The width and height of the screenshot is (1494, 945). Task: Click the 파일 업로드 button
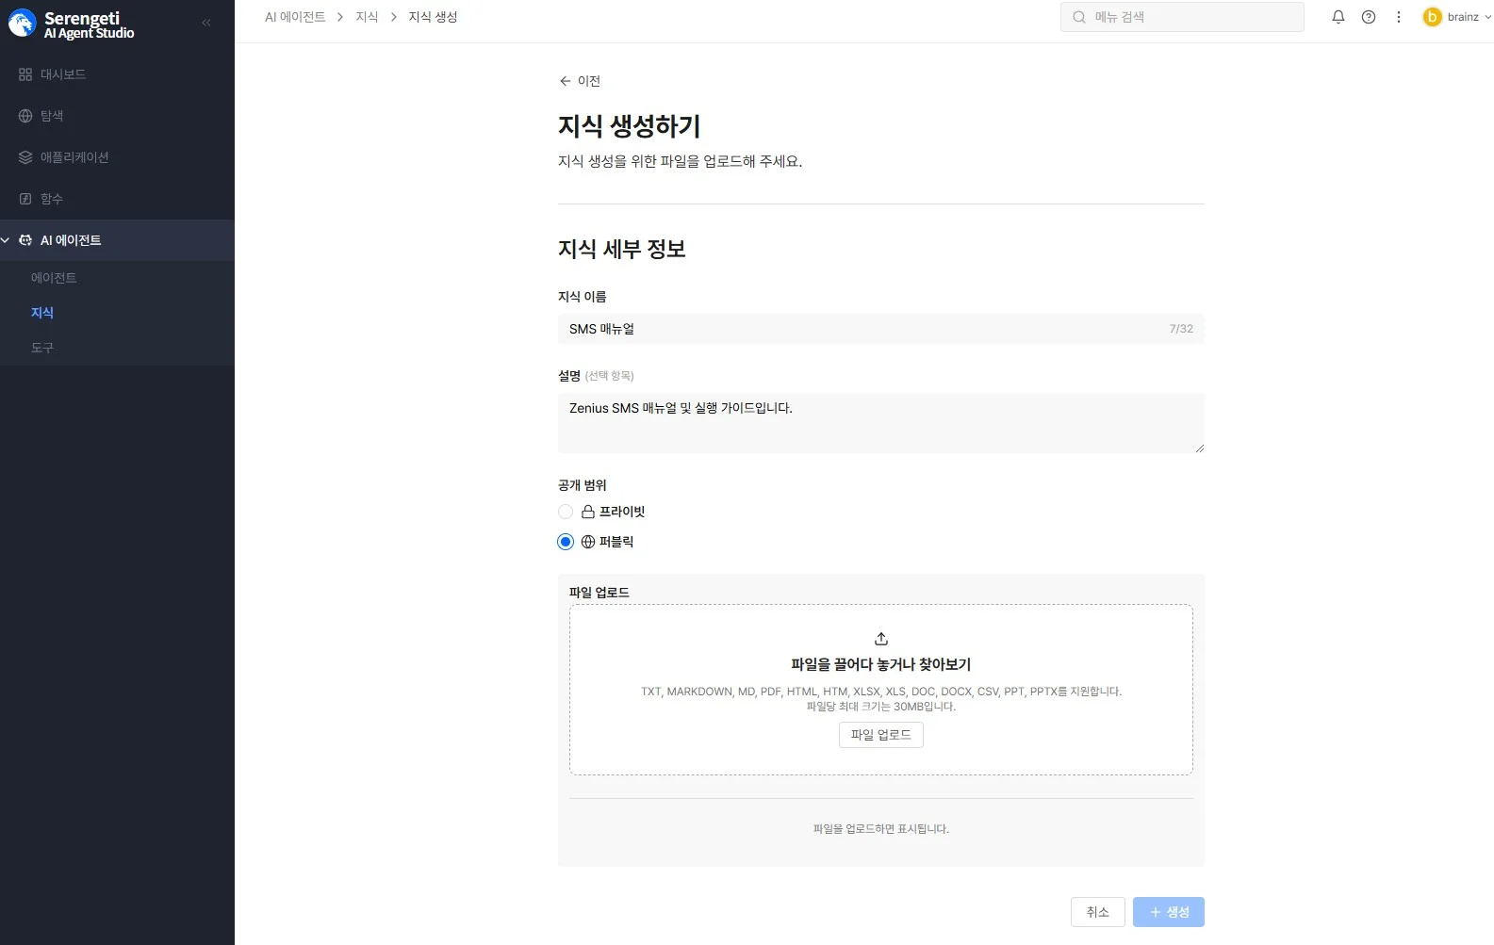[x=880, y=735]
